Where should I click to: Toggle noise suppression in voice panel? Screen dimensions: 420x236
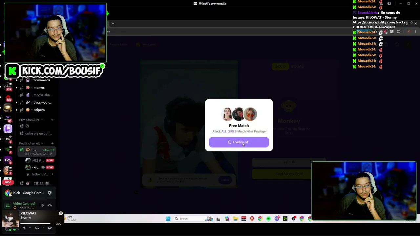coord(42,206)
